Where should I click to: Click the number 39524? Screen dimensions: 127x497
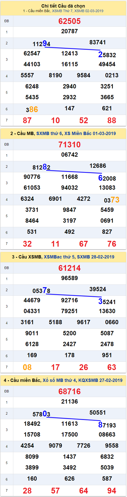point(98,289)
